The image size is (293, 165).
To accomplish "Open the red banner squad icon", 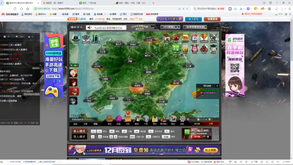I will 194,49.
